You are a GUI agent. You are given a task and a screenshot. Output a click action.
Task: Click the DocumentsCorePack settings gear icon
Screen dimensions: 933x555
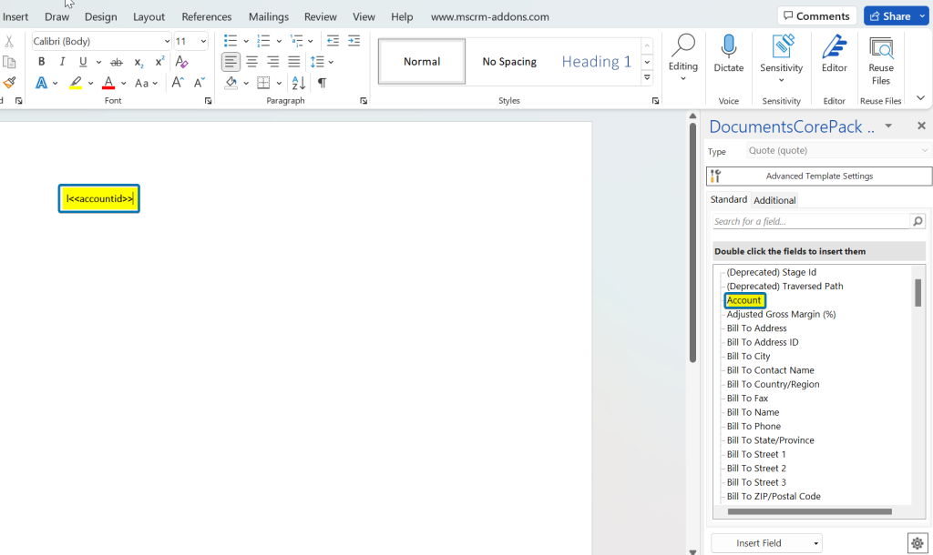point(918,541)
